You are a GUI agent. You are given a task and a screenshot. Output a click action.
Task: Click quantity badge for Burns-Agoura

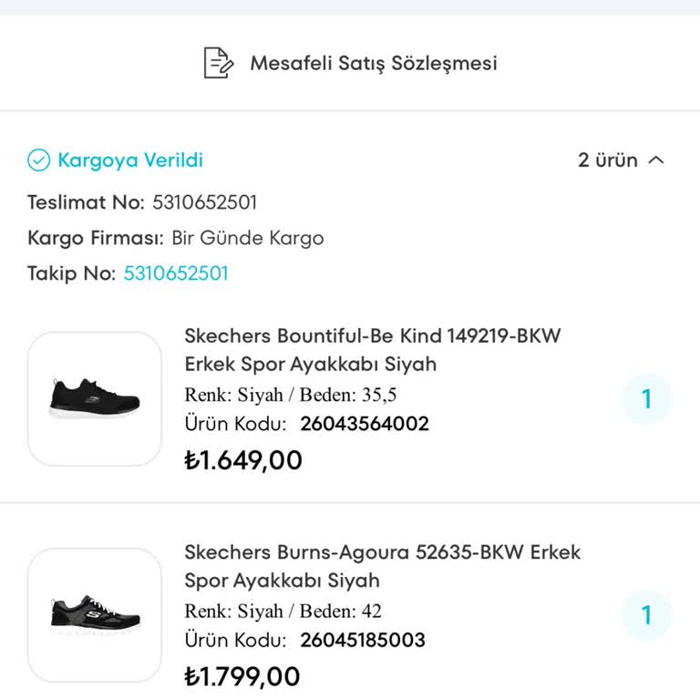pyautogui.click(x=647, y=615)
